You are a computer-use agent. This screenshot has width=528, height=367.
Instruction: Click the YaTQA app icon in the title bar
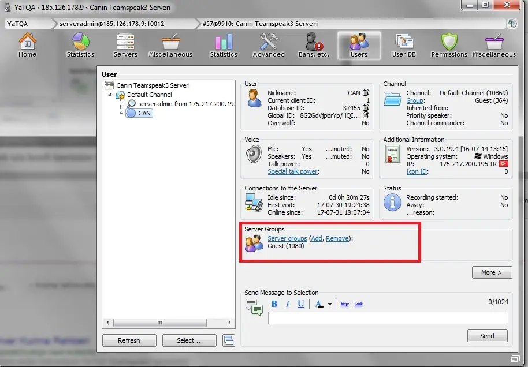pyautogui.click(x=8, y=7)
